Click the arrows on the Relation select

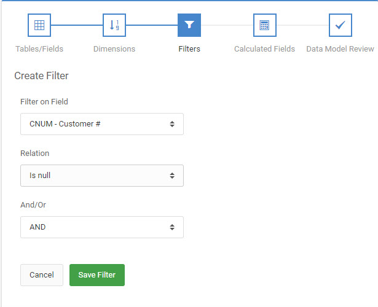pos(172,176)
